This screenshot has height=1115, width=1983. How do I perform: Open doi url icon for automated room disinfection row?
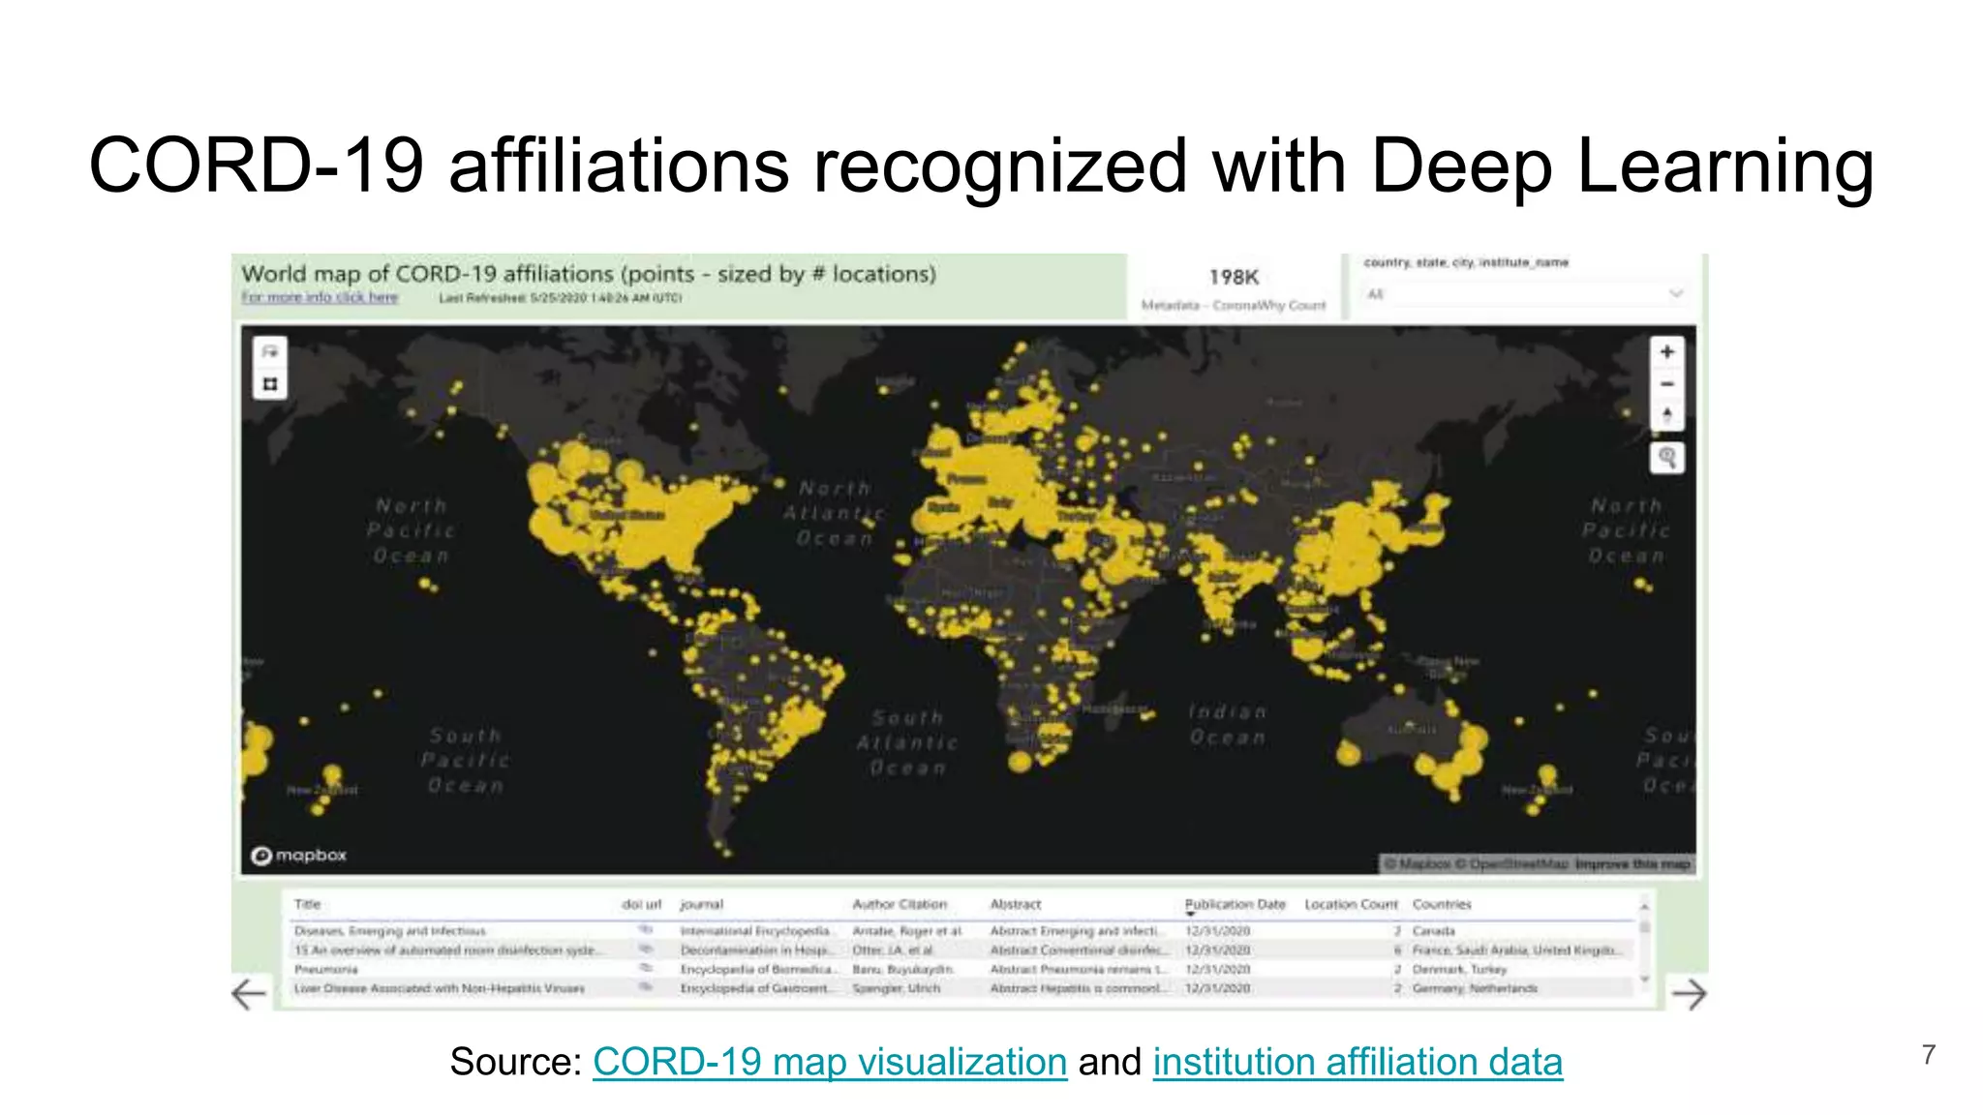tap(645, 949)
